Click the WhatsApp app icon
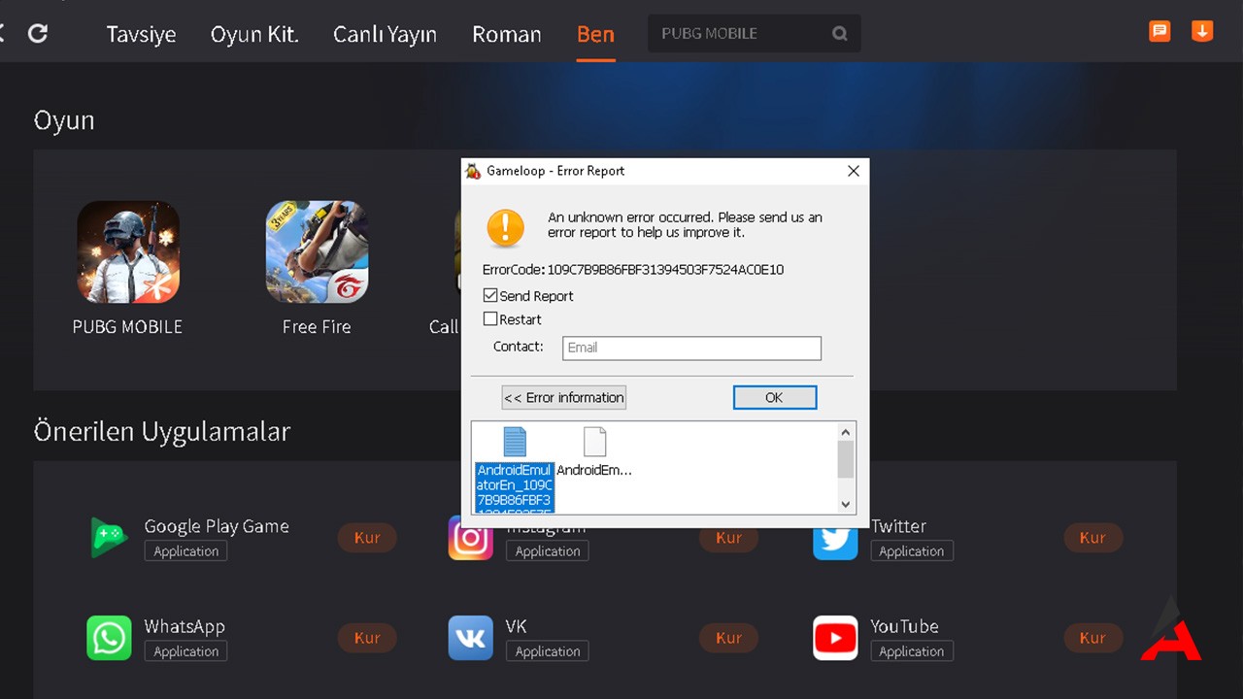Image resolution: width=1243 pixels, height=699 pixels. click(109, 638)
